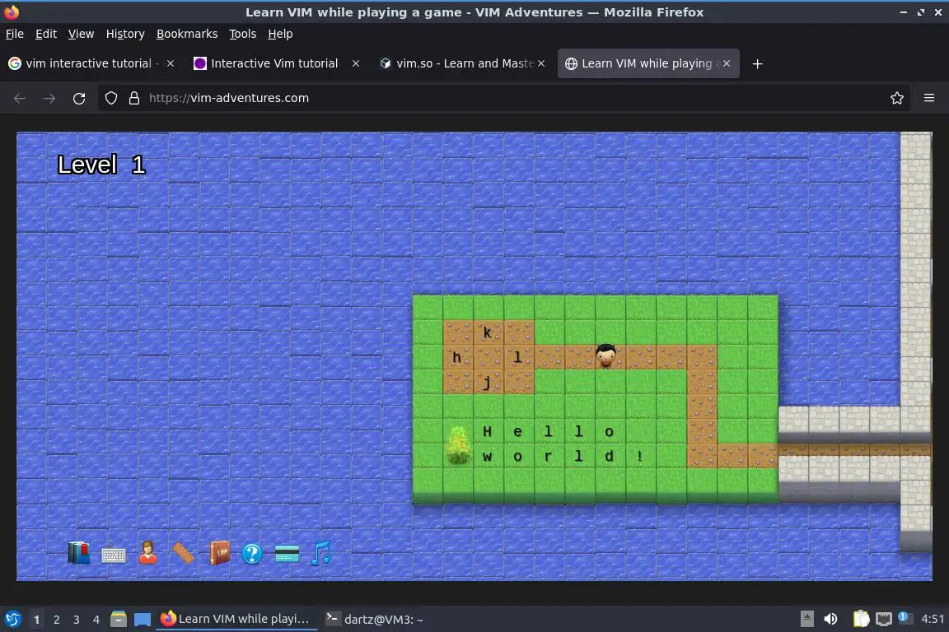
Task: Close the Interactive Vim tutorial tab
Action: click(x=356, y=63)
